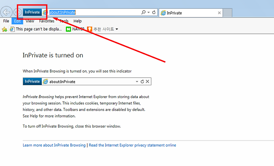Open the Help menu

[77, 21]
